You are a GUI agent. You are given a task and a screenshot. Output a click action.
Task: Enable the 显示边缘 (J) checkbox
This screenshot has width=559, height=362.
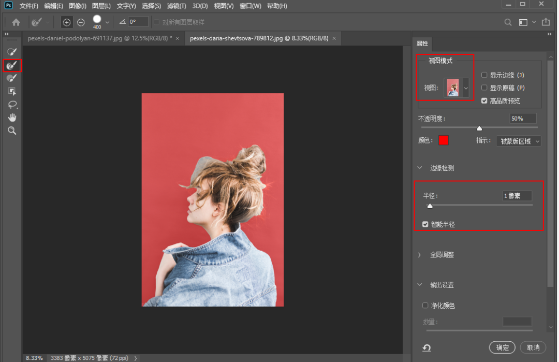click(484, 75)
